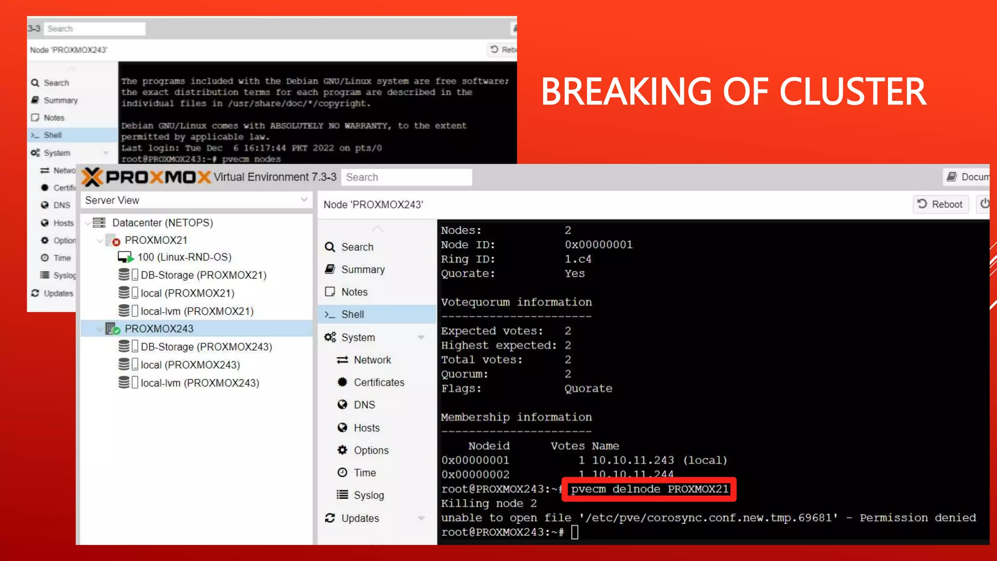Screen dimensions: 997x561
Task: Click the PROXMOX21 offline node icon
Action: pyautogui.click(x=113, y=240)
